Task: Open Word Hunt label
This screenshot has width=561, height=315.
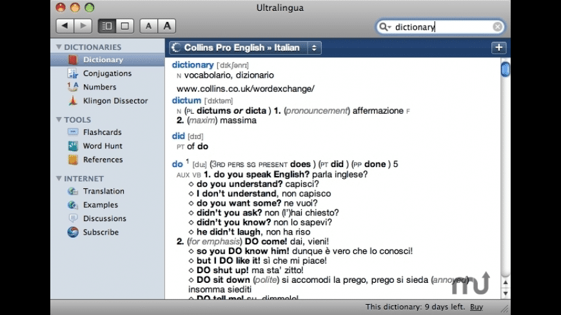Action: click(x=103, y=146)
